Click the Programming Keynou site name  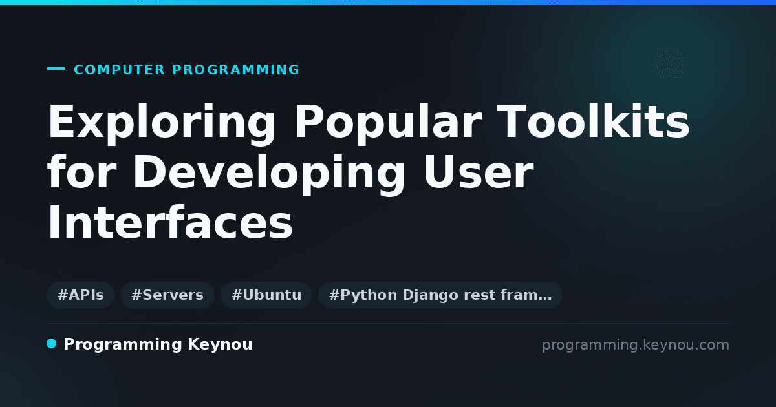pyautogui.click(x=158, y=344)
